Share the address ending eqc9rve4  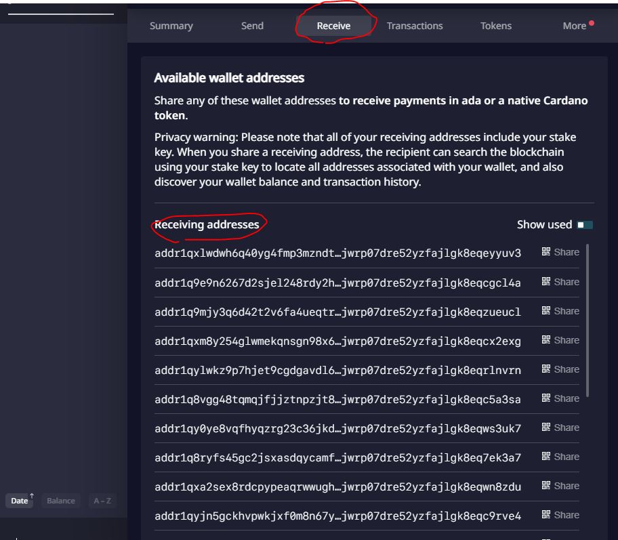[x=566, y=516]
